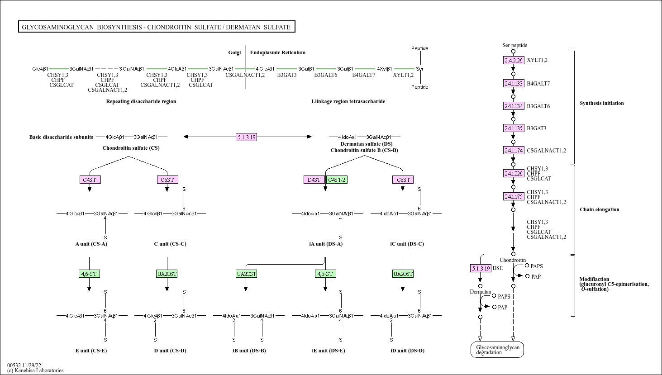This screenshot has height=375, width=662.
Task: Open the UA2OST box above iD unit
Action: 402,274
